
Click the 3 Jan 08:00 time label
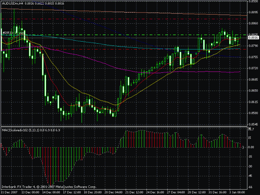pos(237,192)
